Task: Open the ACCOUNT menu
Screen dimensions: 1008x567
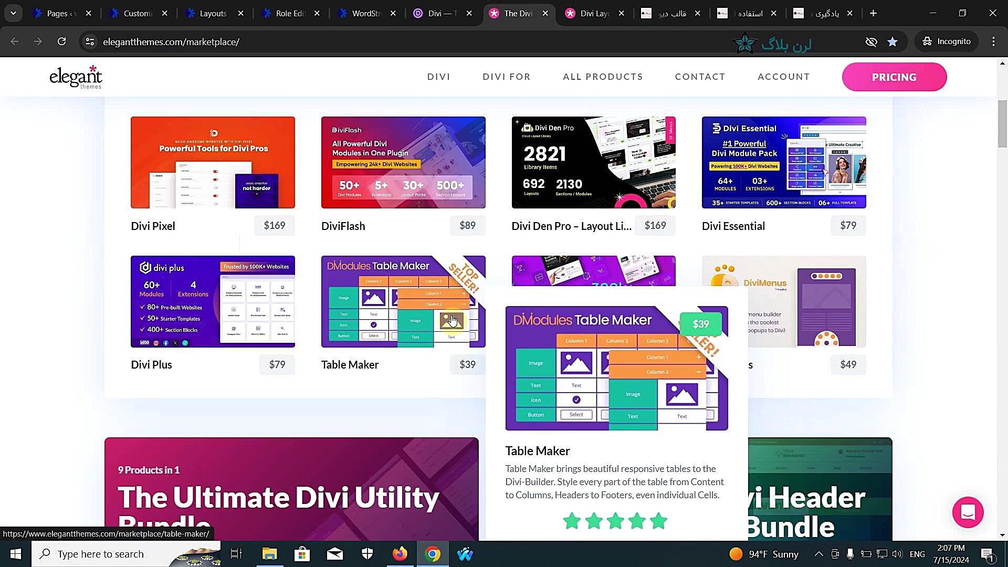Action: tap(783, 77)
